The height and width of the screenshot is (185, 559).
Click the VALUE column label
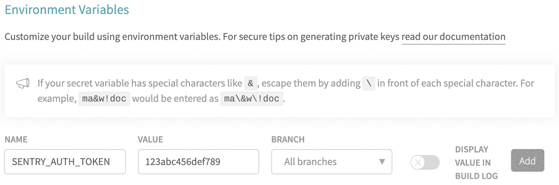(x=150, y=140)
